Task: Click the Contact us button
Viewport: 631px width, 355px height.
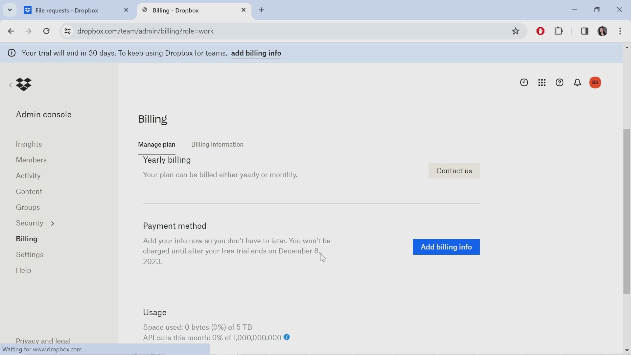Action: click(x=454, y=170)
